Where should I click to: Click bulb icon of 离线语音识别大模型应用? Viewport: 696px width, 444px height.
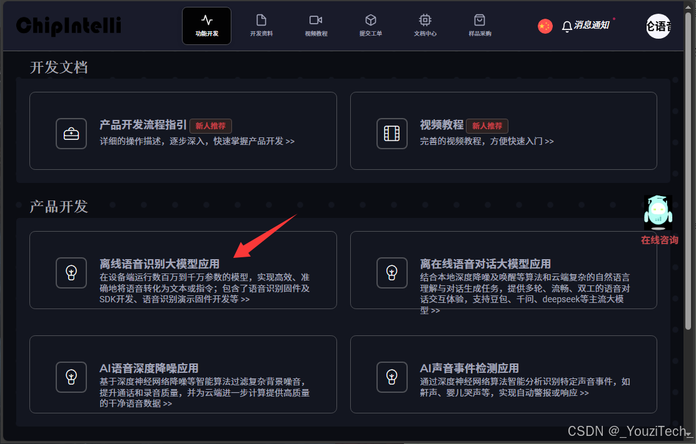point(71,272)
